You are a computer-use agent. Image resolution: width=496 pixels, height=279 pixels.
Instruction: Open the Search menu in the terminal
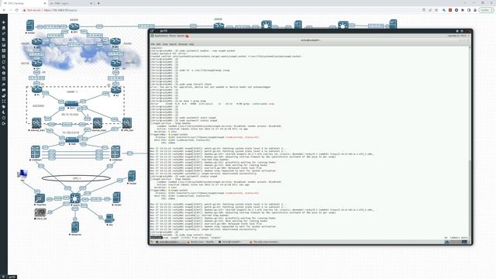click(173, 44)
